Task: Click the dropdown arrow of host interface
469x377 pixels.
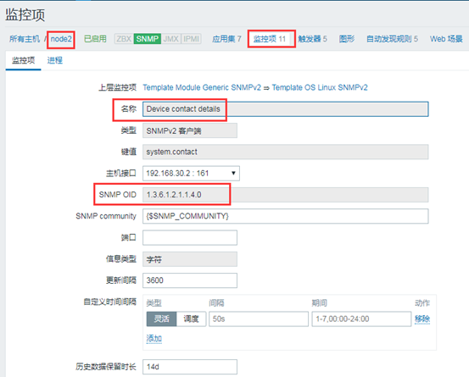Action: 233,174
